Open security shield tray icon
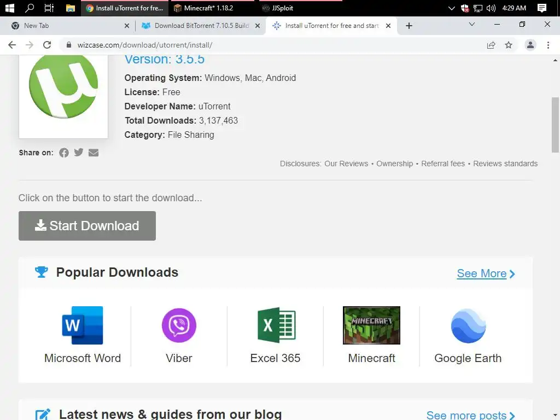The width and height of the screenshot is (560, 420). click(x=465, y=8)
